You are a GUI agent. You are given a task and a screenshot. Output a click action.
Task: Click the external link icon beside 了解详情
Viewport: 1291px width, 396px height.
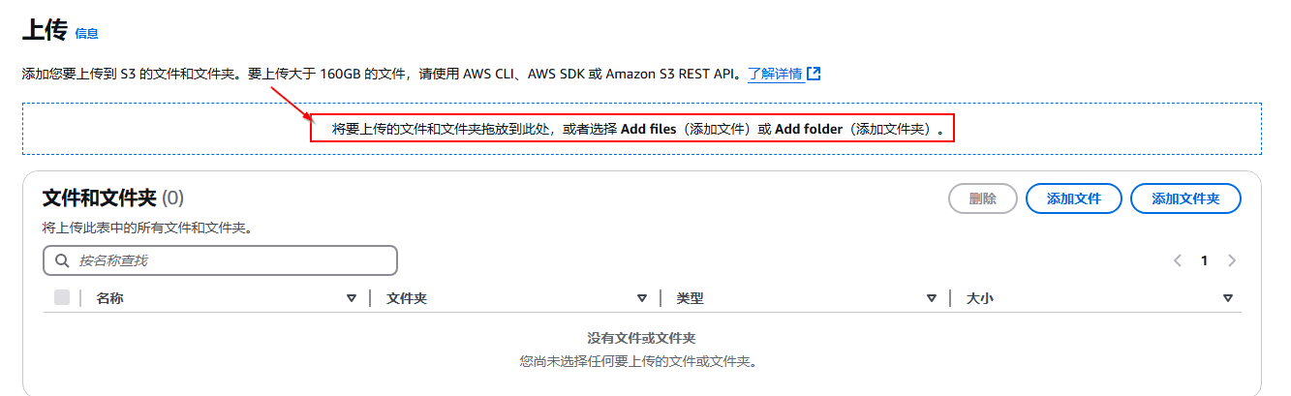[815, 74]
